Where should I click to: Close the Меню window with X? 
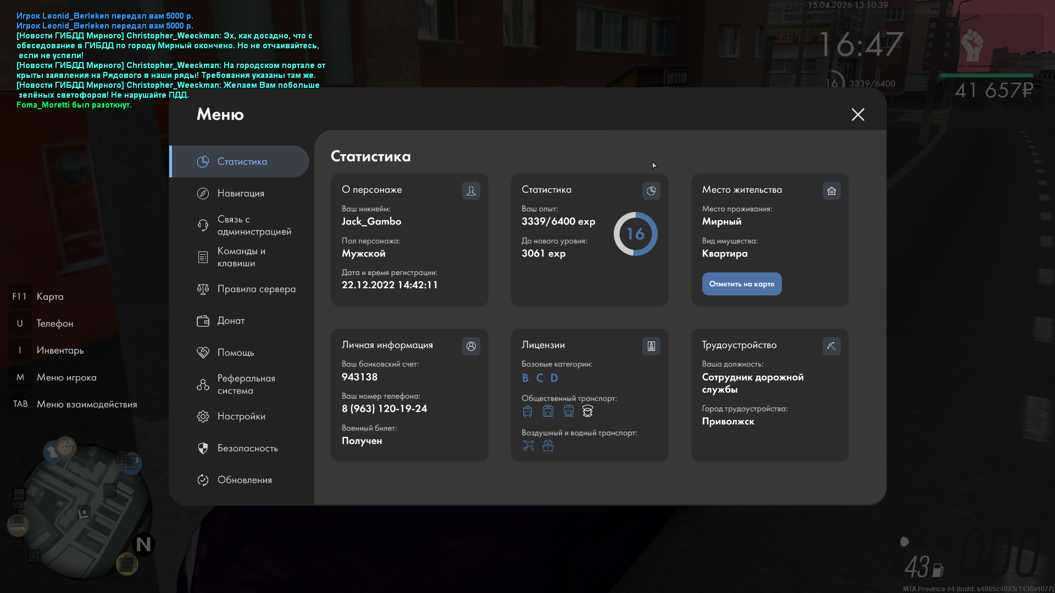(x=858, y=114)
